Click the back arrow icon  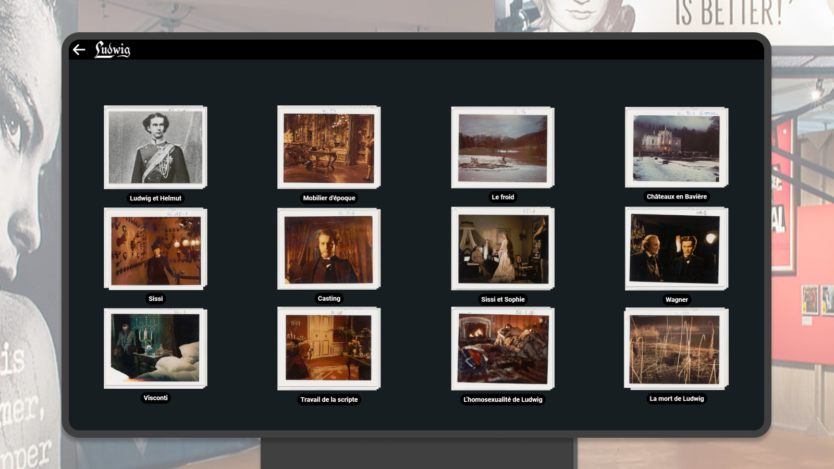79,50
